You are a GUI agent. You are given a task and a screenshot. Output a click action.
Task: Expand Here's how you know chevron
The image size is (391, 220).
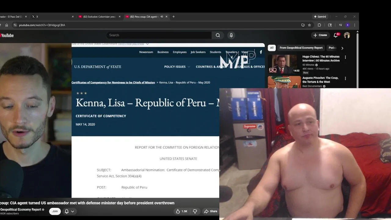click(147, 44)
